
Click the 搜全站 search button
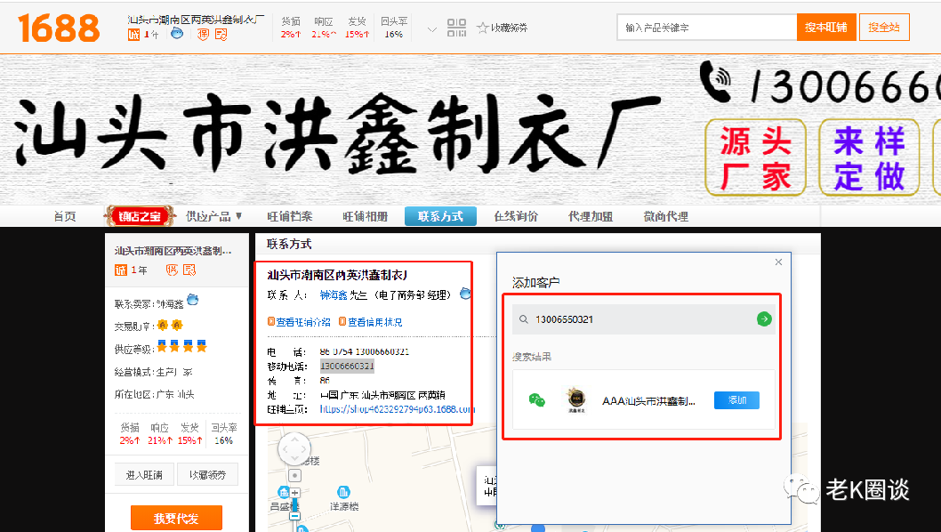tap(884, 28)
